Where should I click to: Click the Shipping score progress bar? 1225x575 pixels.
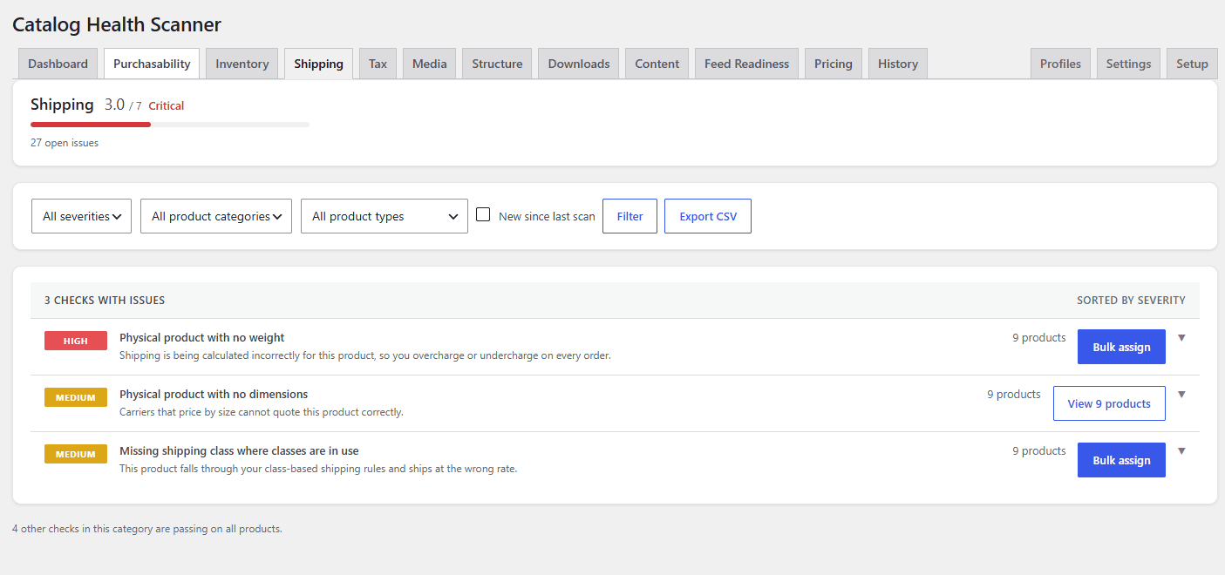[x=170, y=125]
